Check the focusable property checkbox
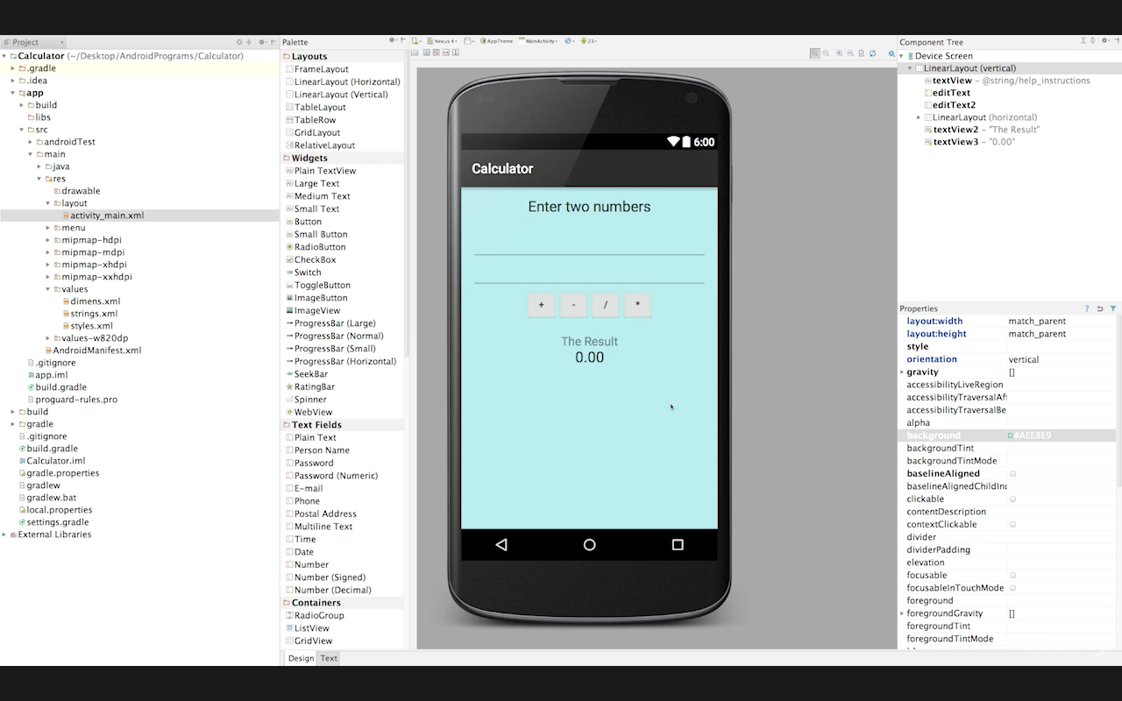The height and width of the screenshot is (701, 1122). pyautogui.click(x=1012, y=576)
